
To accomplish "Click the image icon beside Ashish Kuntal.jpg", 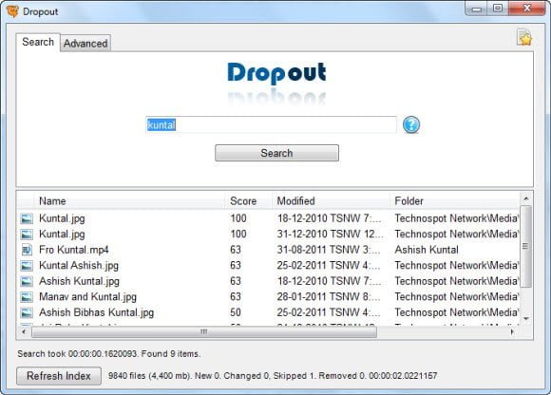I will (x=27, y=282).
